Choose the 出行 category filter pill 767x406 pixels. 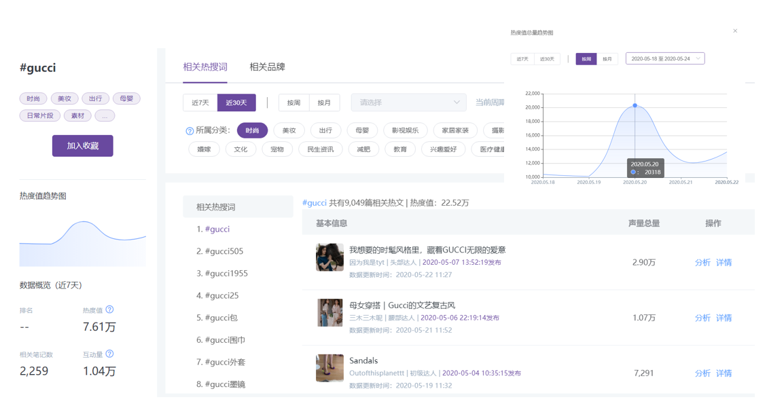click(325, 130)
